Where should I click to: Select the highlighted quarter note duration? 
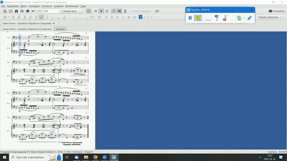pos(41,17)
